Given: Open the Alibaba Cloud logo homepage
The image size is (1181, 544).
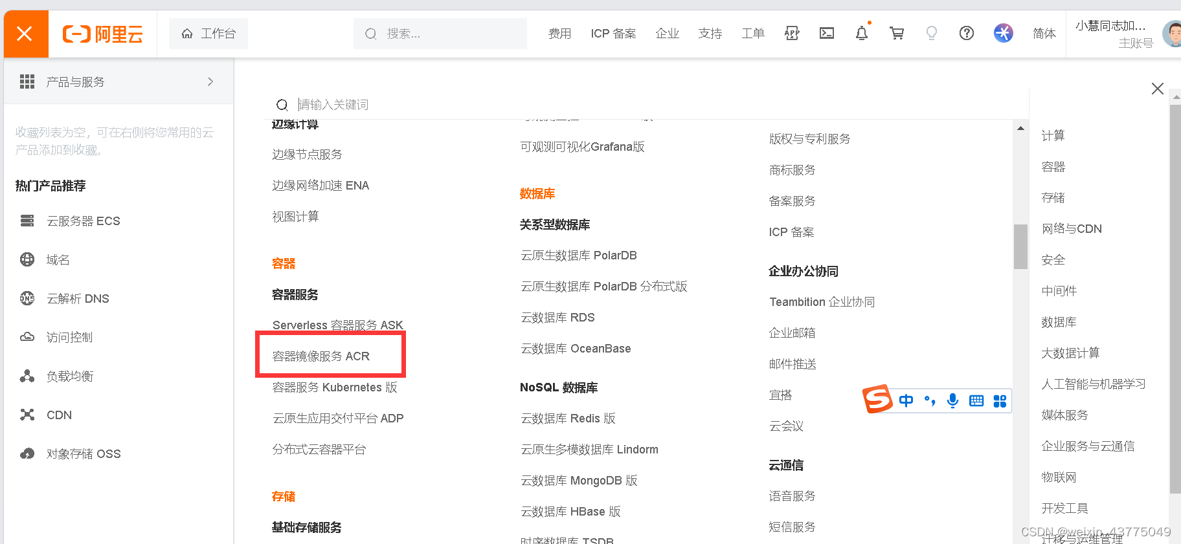Looking at the screenshot, I should pyautogui.click(x=103, y=34).
